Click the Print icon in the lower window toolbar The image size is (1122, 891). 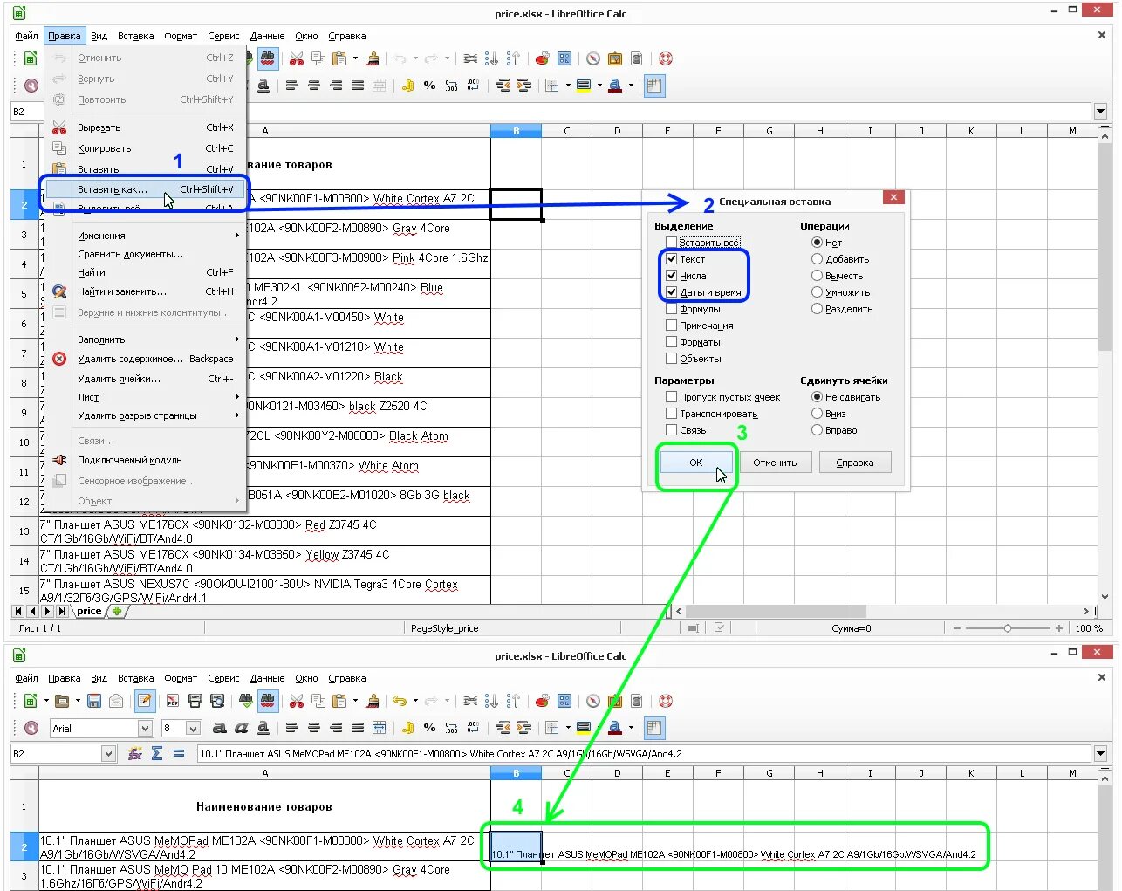(195, 701)
